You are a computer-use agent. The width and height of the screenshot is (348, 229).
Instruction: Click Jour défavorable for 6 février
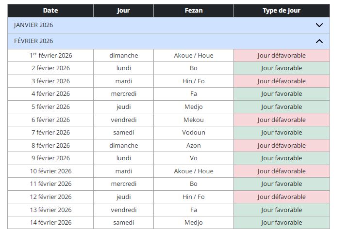point(282,120)
